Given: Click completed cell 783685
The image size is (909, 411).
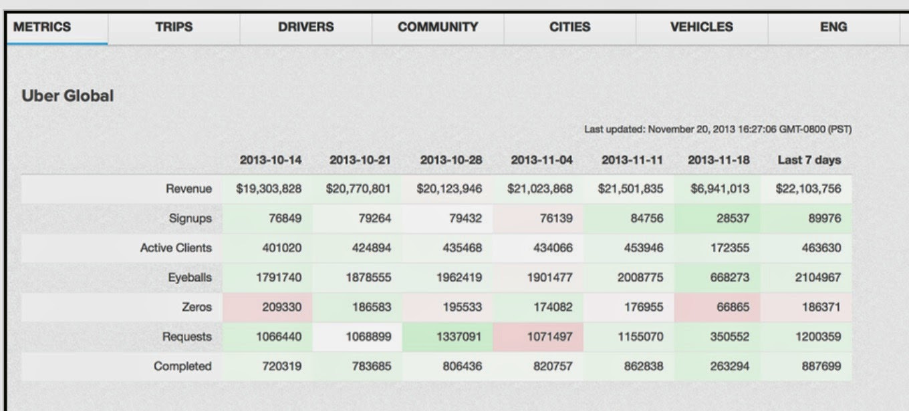Looking at the screenshot, I should (x=358, y=366).
